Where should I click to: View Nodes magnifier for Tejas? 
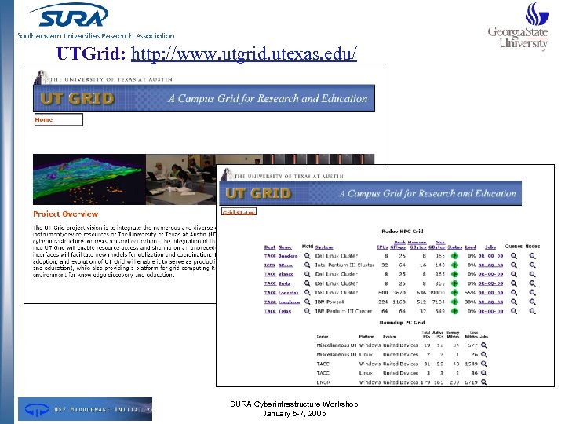[532, 311]
